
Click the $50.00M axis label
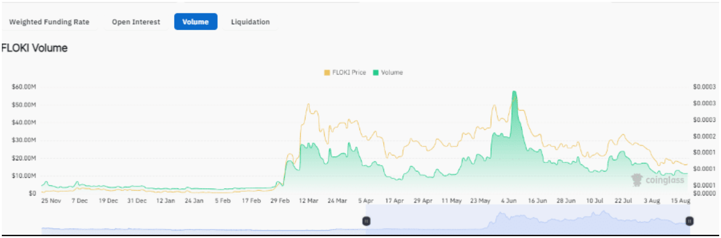(x=24, y=105)
